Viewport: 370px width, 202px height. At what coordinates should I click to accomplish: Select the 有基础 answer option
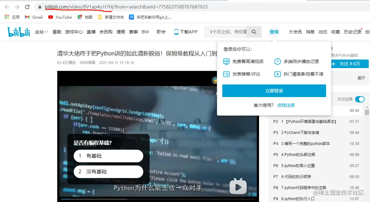point(108,156)
